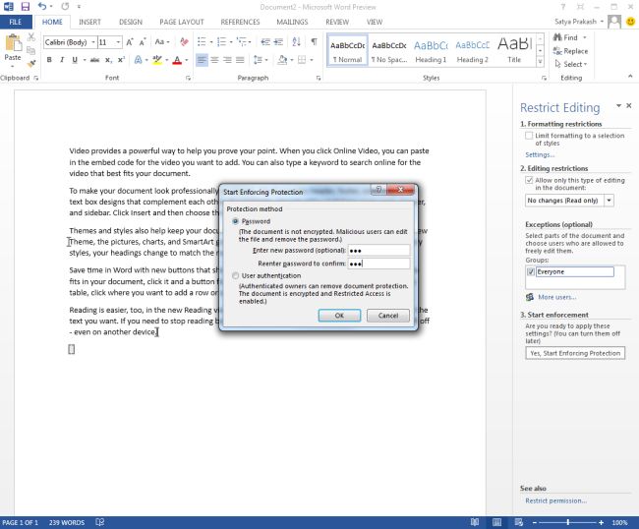Uncheck Allow only this type of editing
Image resolution: width=639 pixels, height=529 pixels.
pos(529,180)
